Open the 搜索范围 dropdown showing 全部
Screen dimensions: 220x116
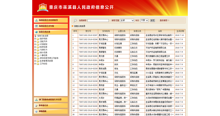[x=127, y=20]
